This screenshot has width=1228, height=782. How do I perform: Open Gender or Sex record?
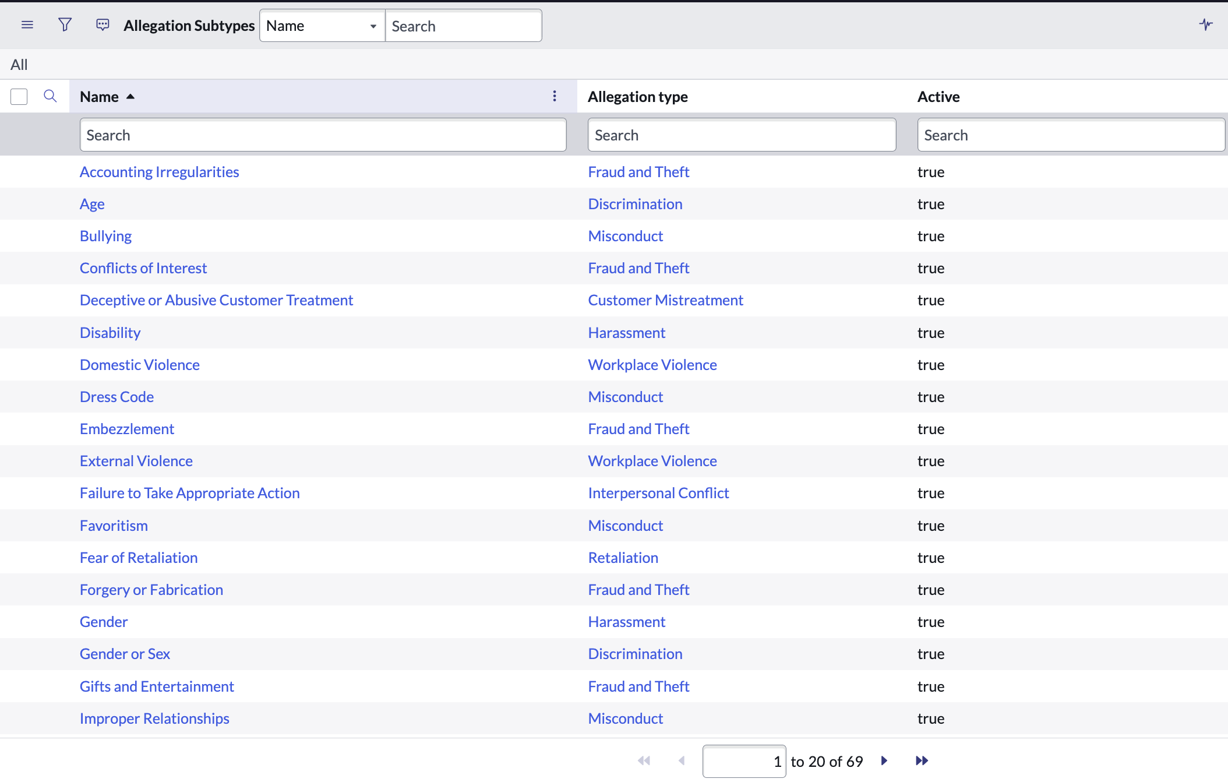pyautogui.click(x=125, y=654)
